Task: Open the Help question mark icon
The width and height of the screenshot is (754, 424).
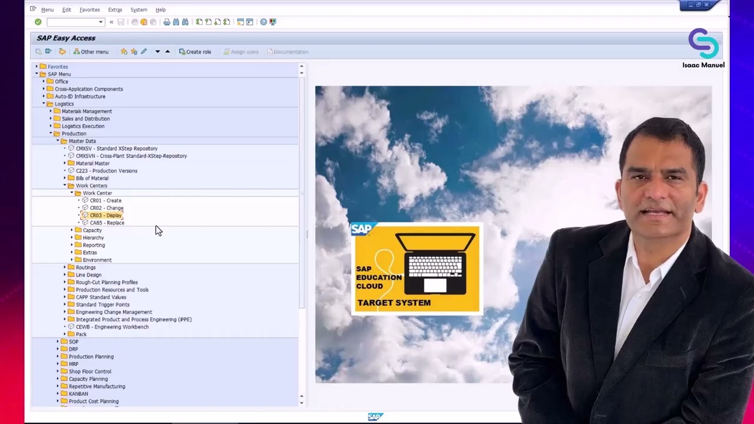Action: tap(263, 22)
